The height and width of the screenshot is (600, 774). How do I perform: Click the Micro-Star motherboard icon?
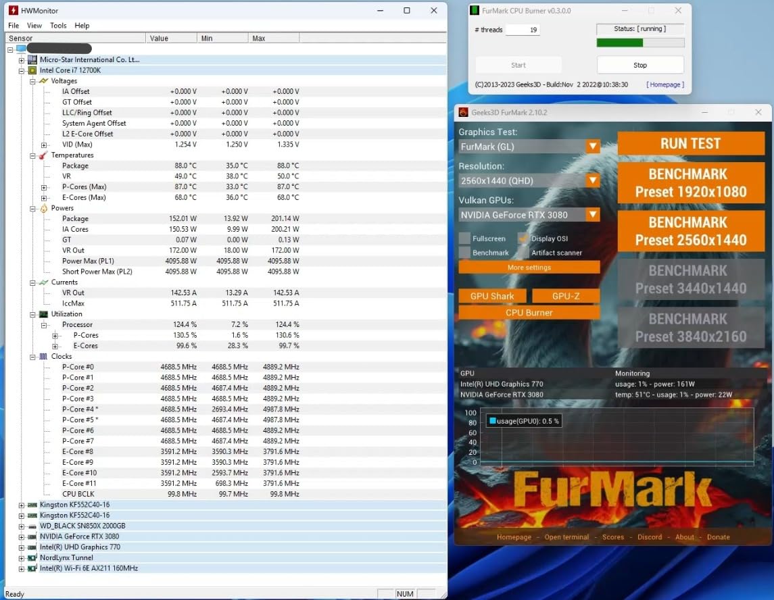(x=32, y=59)
